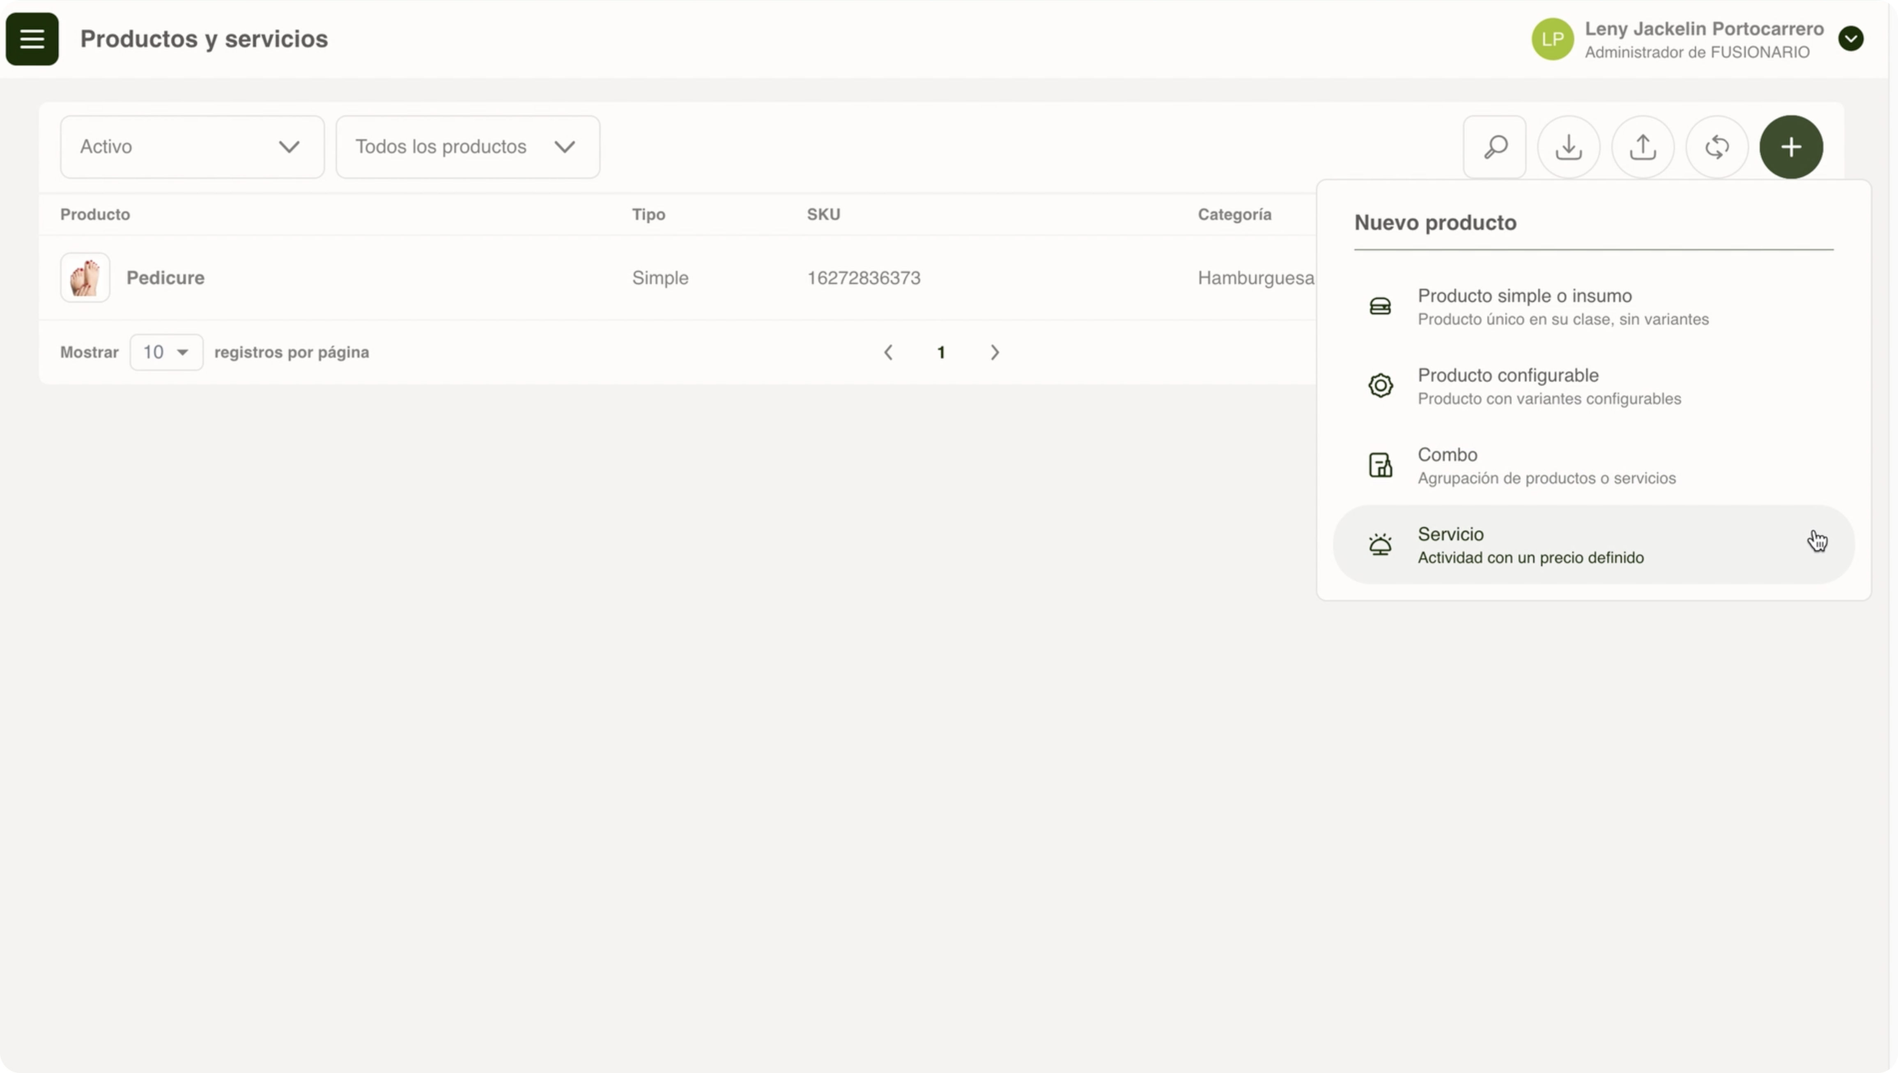Expand the user account chevron menu
This screenshot has height=1073, width=1898.
click(x=1850, y=39)
